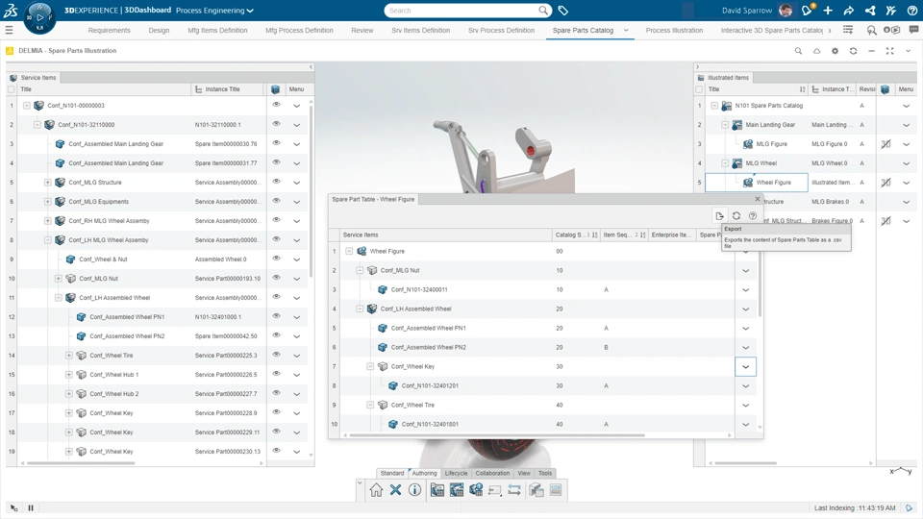
Task: Click the blue X icon in action bar
Action: click(395, 489)
